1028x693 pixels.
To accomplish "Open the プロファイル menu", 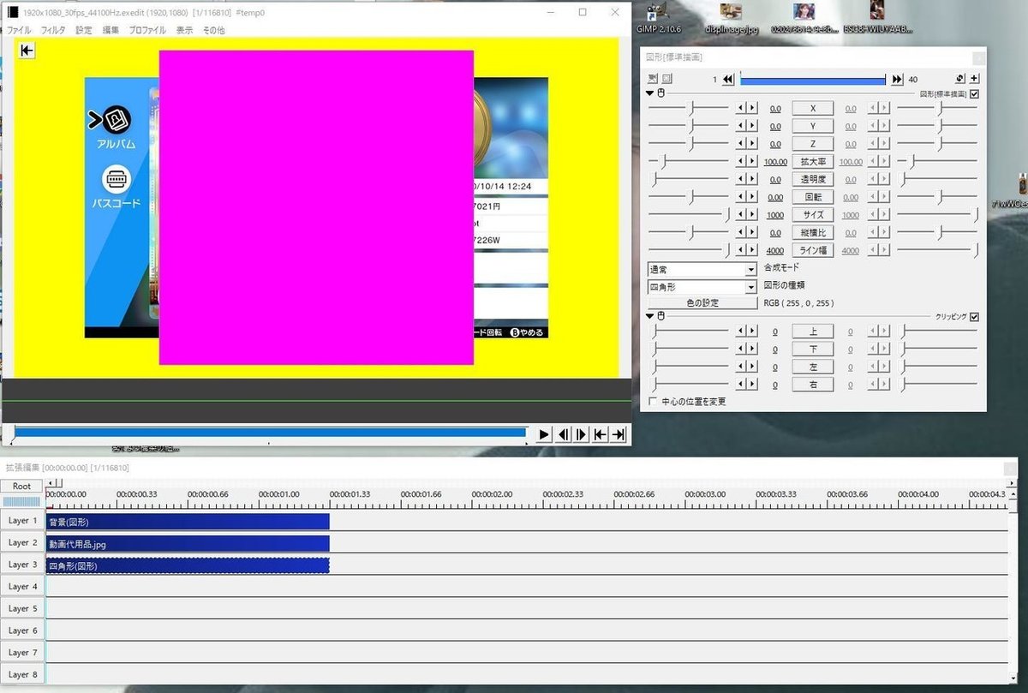I will pos(147,30).
